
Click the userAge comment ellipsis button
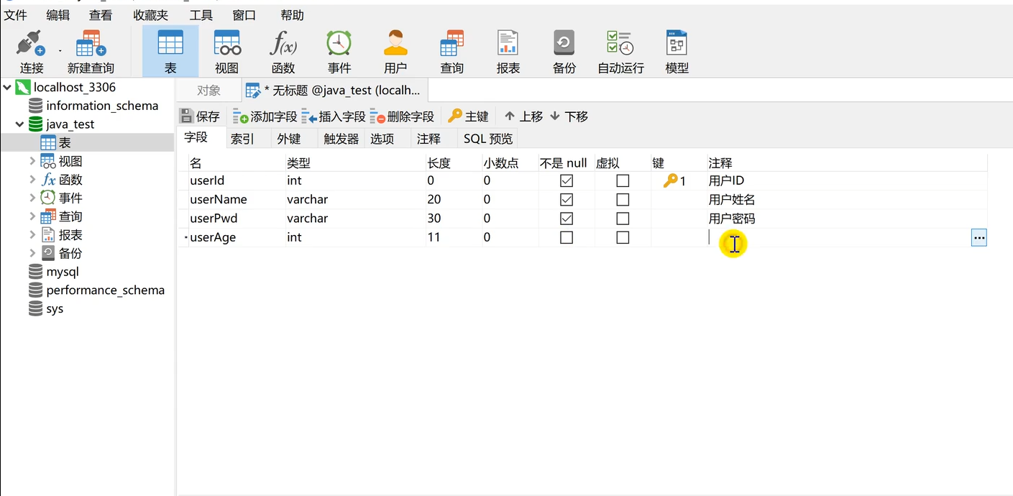978,237
